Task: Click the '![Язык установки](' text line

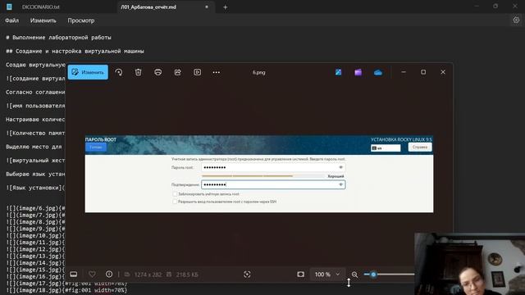Action: (35, 188)
